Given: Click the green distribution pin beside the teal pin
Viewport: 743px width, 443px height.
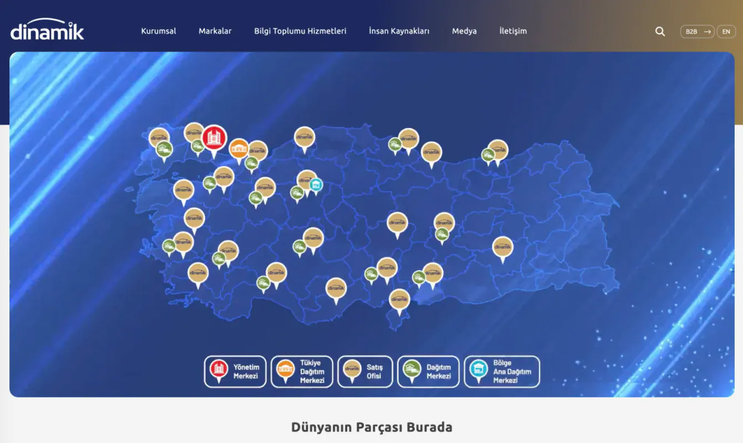Looking at the screenshot, I should tap(297, 194).
